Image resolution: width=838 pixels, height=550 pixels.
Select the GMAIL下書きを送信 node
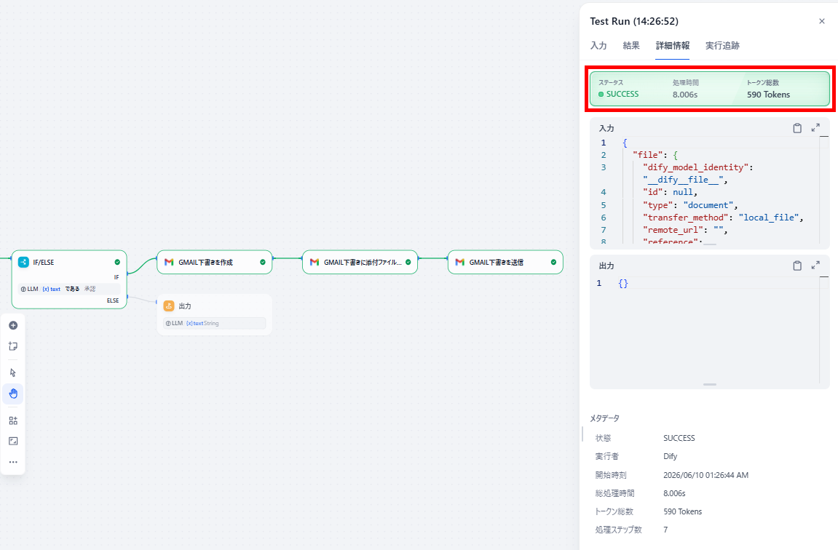505,262
